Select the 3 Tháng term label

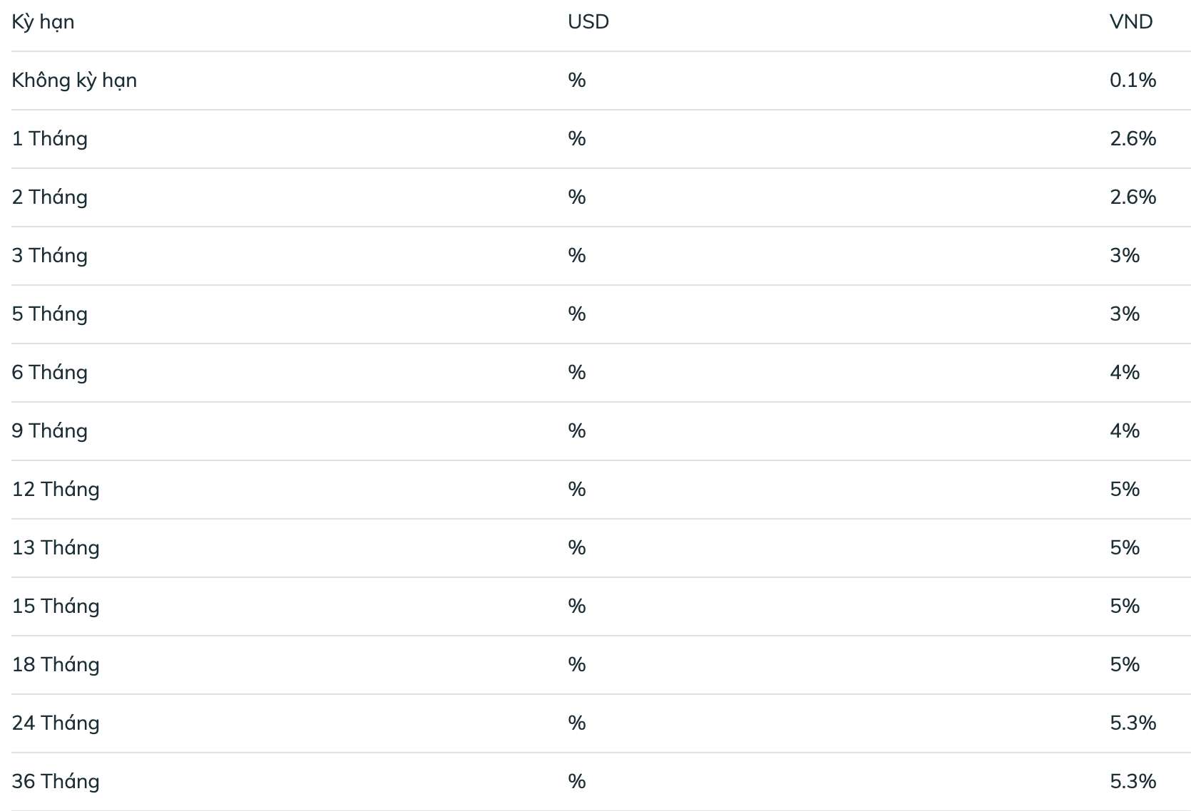[49, 256]
